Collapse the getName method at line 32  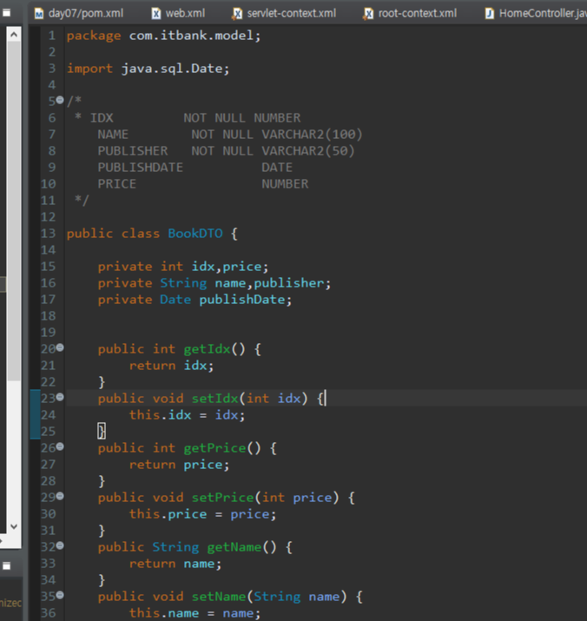click(60, 545)
